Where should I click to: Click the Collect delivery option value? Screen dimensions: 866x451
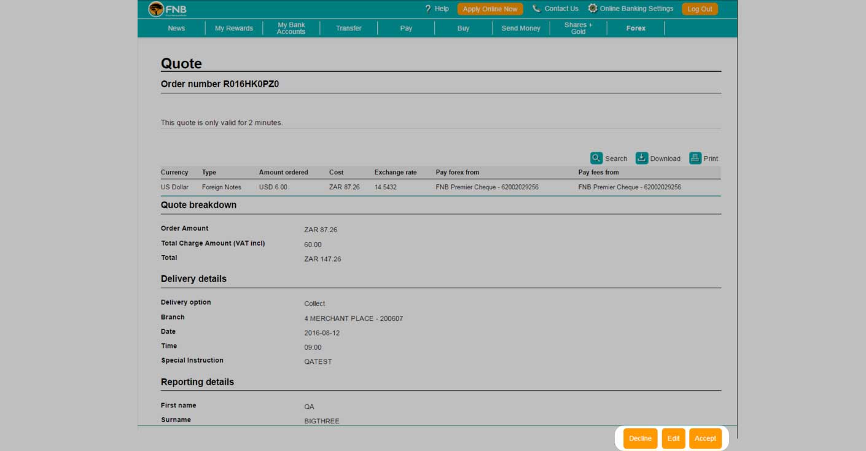click(314, 304)
